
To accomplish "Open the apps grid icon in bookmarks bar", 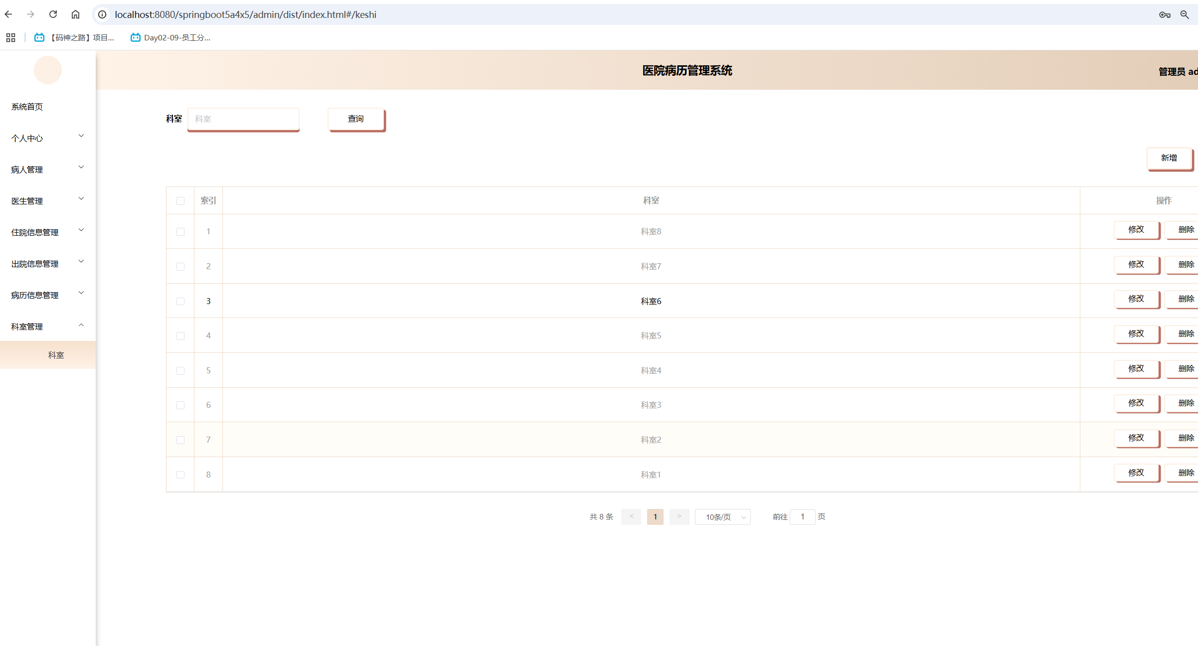I will coord(10,37).
